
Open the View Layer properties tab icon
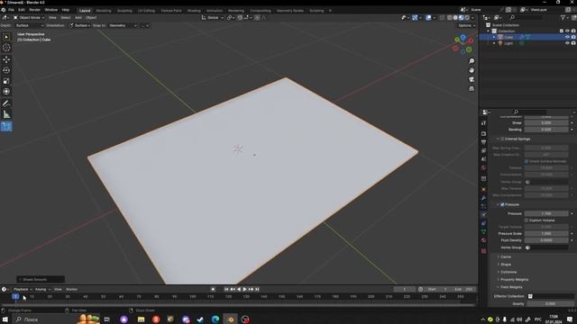(483, 150)
